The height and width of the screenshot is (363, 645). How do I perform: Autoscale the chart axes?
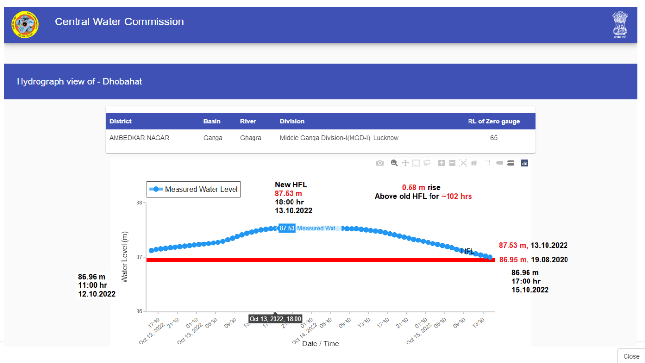pyautogui.click(x=463, y=163)
